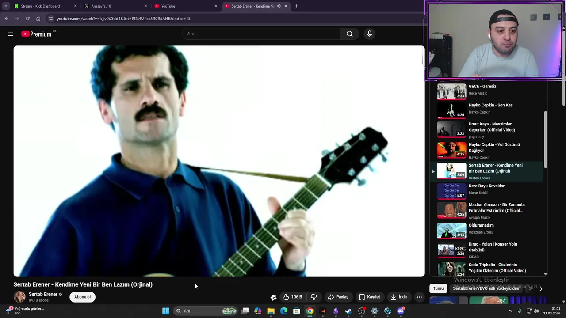Play Olduramadım by Oğuzhan Eroğlu
This screenshot has height=318, width=566.
click(x=486, y=230)
